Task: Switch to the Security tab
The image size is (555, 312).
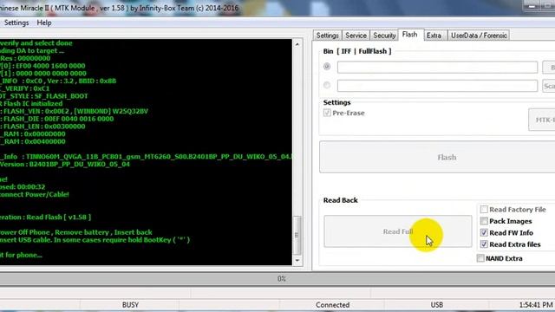Action: [x=384, y=36]
